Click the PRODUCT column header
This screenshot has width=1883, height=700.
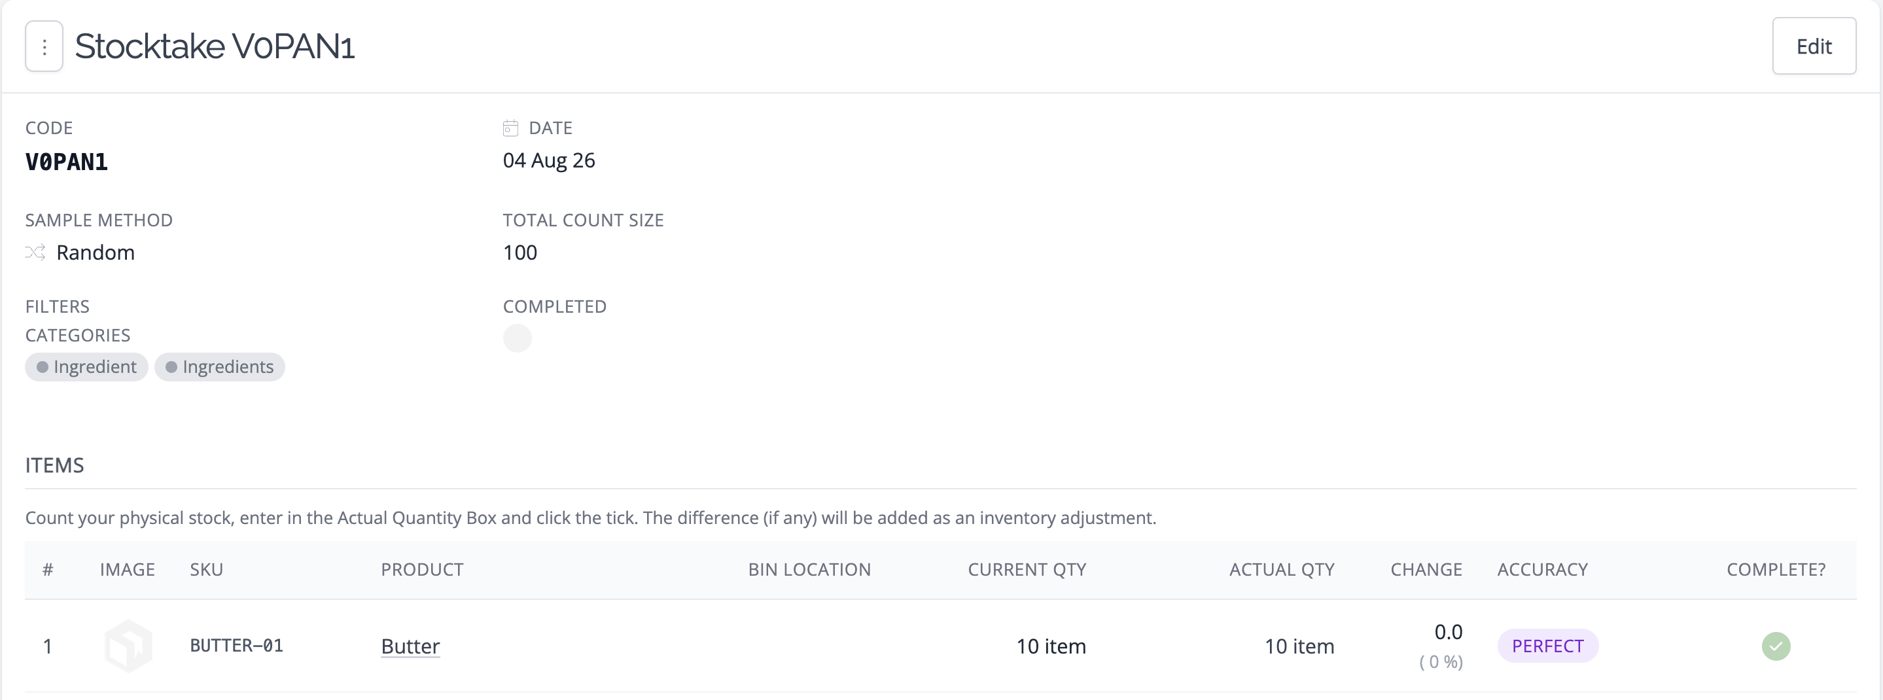(x=422, y=569)
